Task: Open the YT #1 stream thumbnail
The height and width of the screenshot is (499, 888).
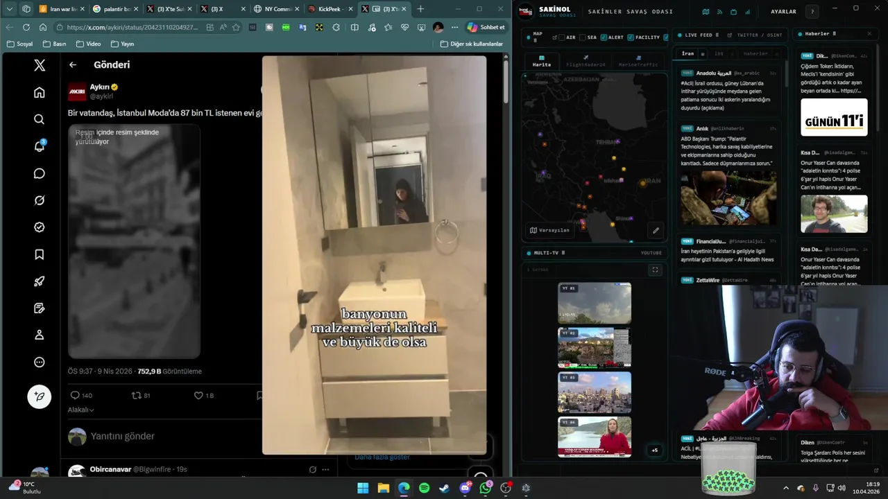Action: point(595,303)
